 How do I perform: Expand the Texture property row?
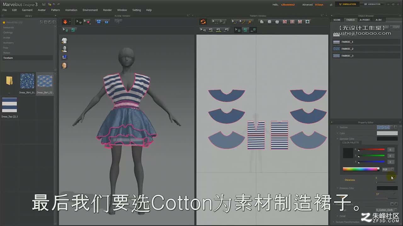point(337,127)
